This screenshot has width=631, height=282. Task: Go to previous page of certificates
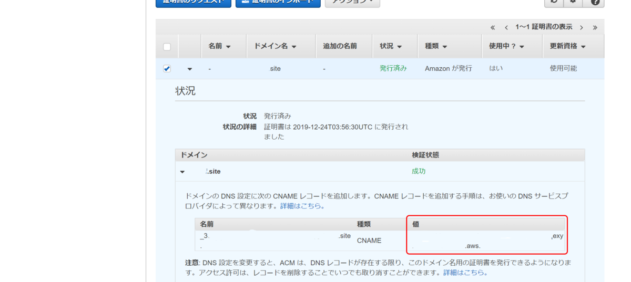[506, 27]
